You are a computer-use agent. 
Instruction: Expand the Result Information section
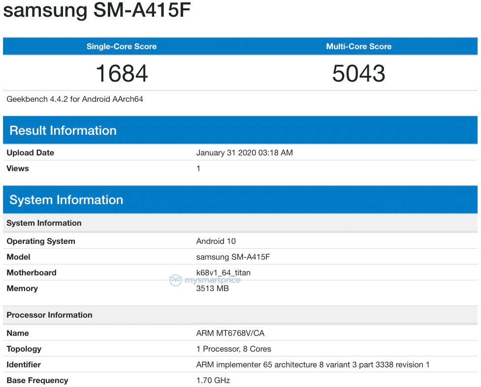(x=62, y=130)
